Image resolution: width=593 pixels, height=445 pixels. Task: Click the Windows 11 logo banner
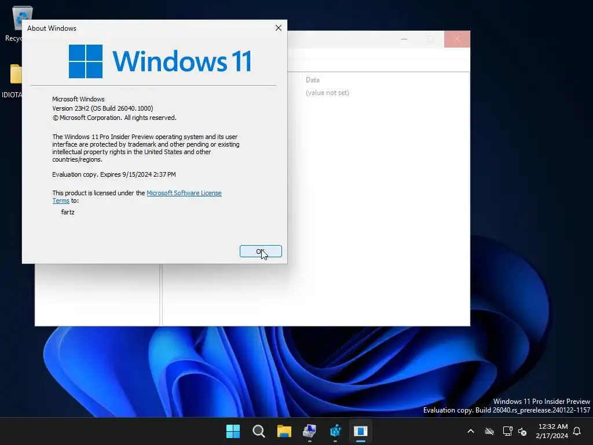160,61
